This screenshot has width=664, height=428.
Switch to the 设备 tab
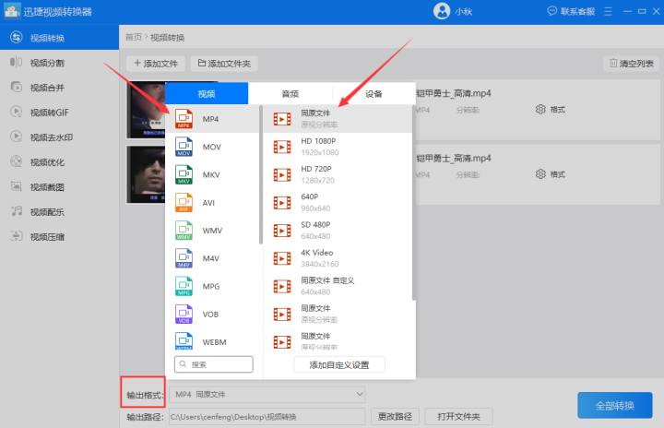coord(373,94)
